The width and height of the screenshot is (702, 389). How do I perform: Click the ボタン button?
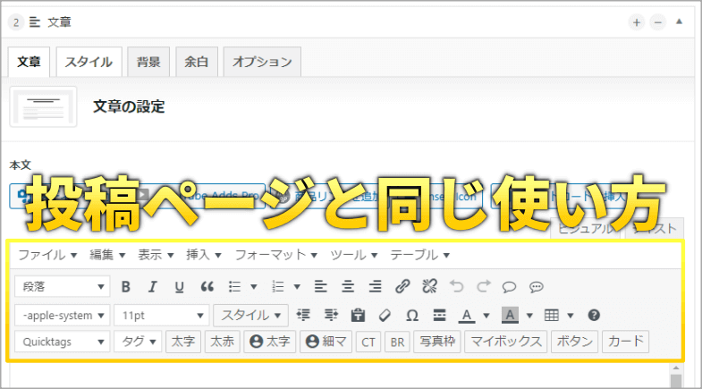575,342
